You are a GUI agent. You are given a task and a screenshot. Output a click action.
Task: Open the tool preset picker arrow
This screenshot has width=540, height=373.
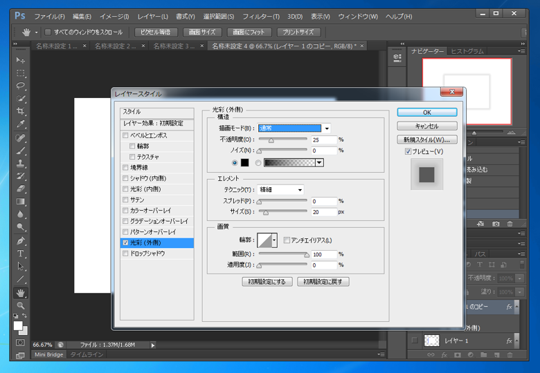36,32
